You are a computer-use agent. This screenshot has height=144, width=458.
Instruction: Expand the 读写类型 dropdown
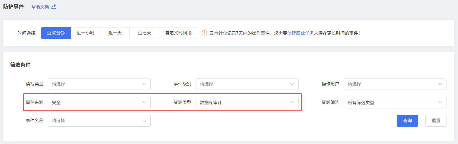[x=99, y=84]
